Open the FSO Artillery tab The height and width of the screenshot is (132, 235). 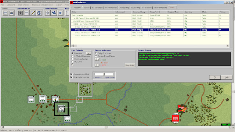pos(147,8)
